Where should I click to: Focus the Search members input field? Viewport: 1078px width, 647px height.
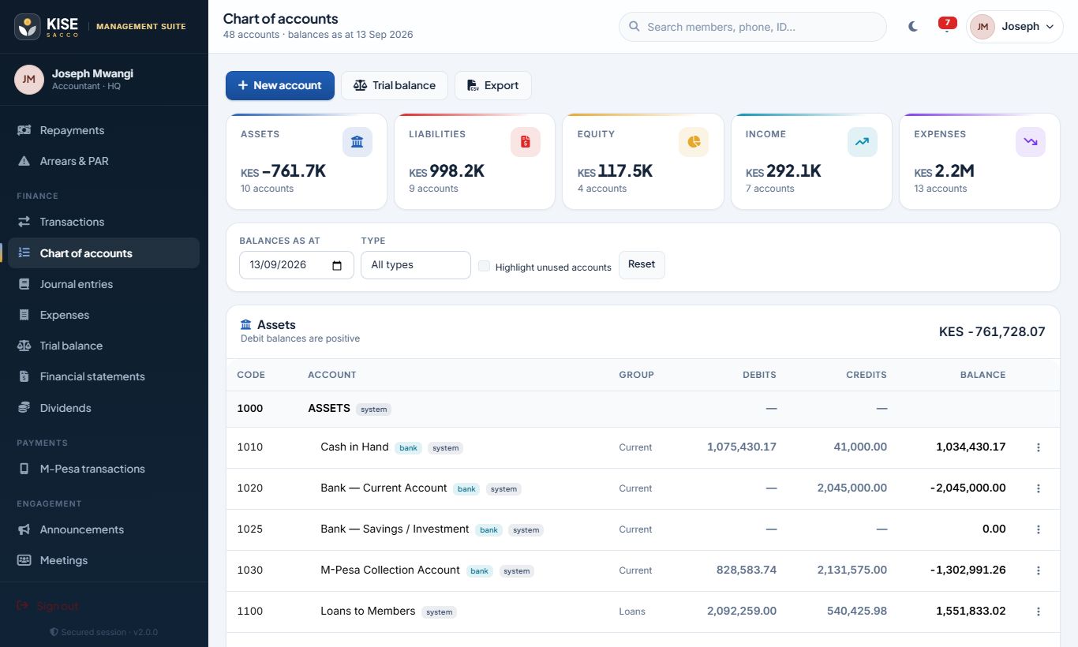point(753,27)
